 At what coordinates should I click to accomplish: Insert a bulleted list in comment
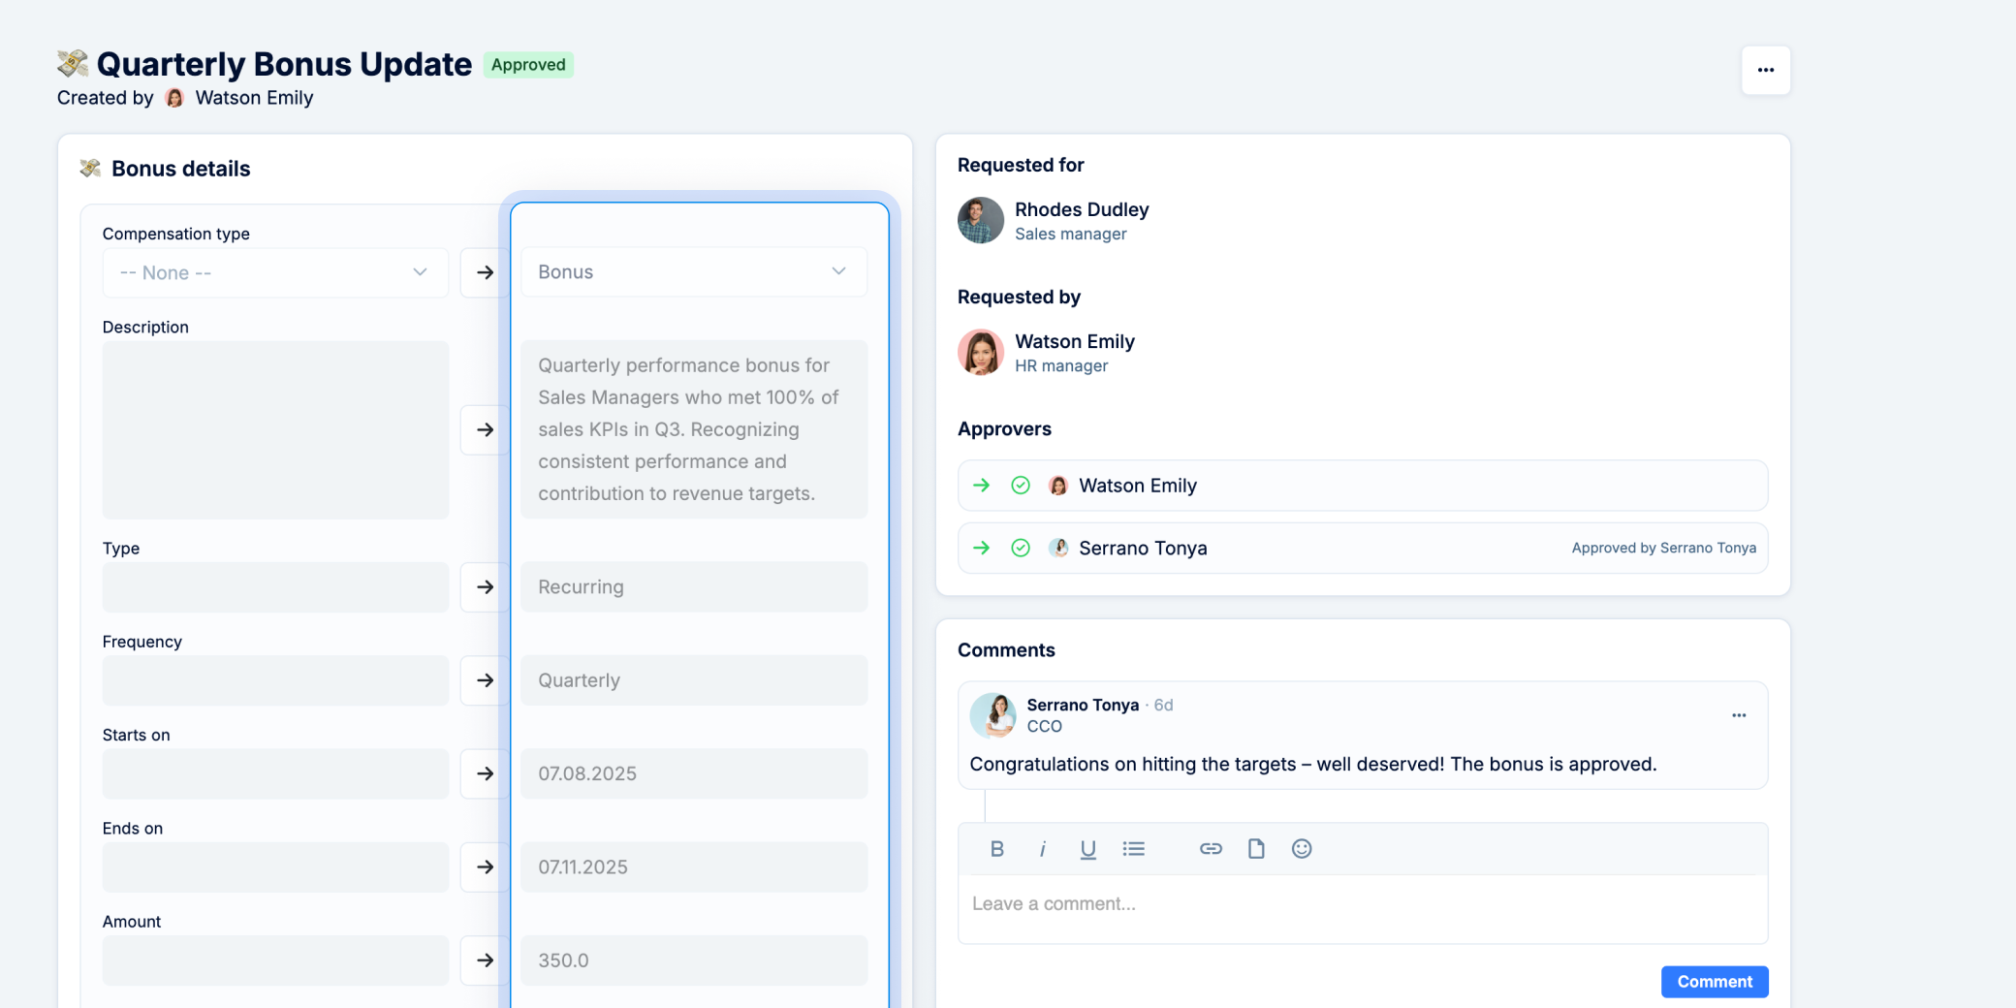1133,849
